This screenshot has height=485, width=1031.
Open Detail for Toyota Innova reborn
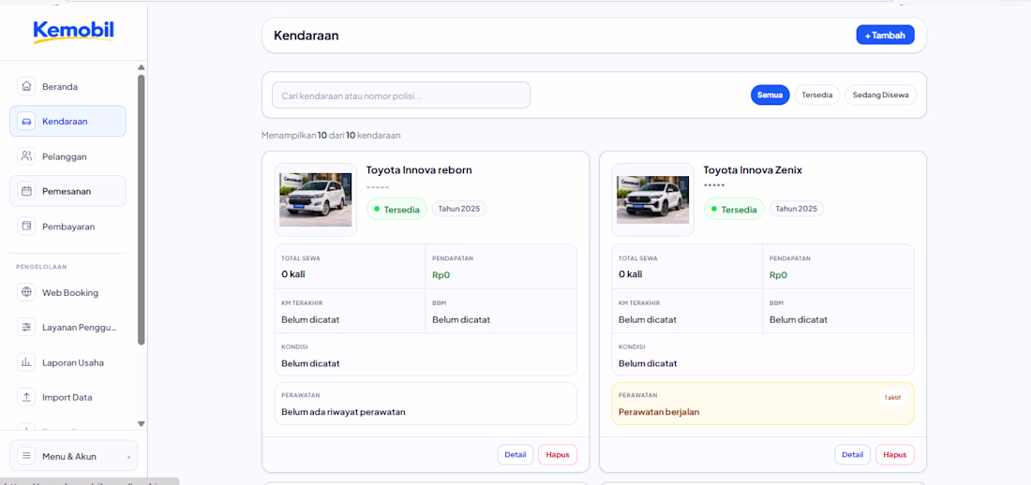click(x=515, y=455)
